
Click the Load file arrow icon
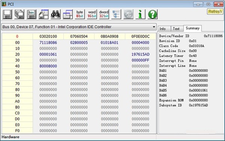coord(43,14)
